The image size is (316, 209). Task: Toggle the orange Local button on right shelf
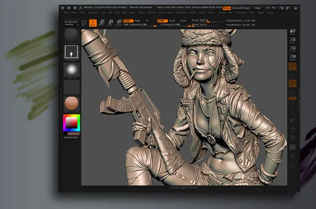[x=292, y=83]
